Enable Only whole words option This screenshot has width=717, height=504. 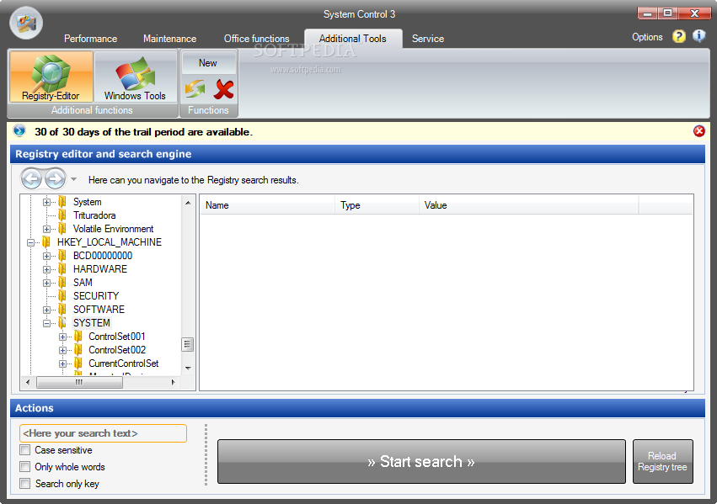coord(25,467)
